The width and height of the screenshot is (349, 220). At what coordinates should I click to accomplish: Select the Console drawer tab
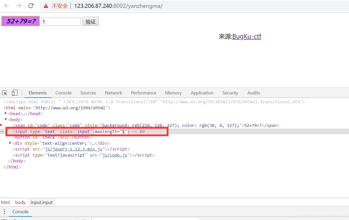pyautogui.click(x=20, y=212)
